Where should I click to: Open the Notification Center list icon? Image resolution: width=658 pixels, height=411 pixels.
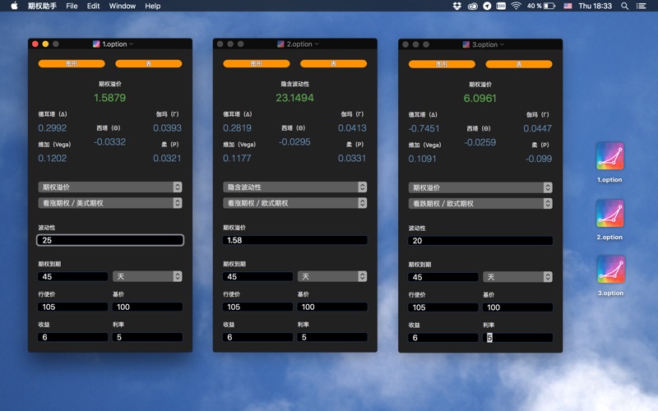[643, 6]
